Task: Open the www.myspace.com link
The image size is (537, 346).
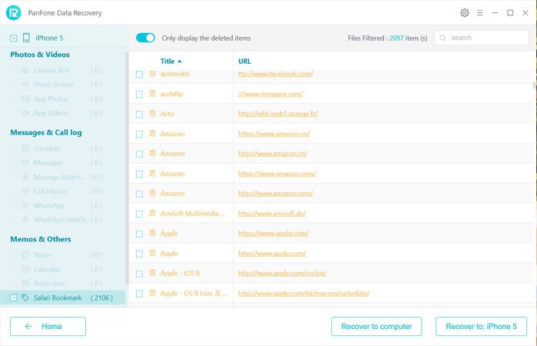Action: pos(270,94)
